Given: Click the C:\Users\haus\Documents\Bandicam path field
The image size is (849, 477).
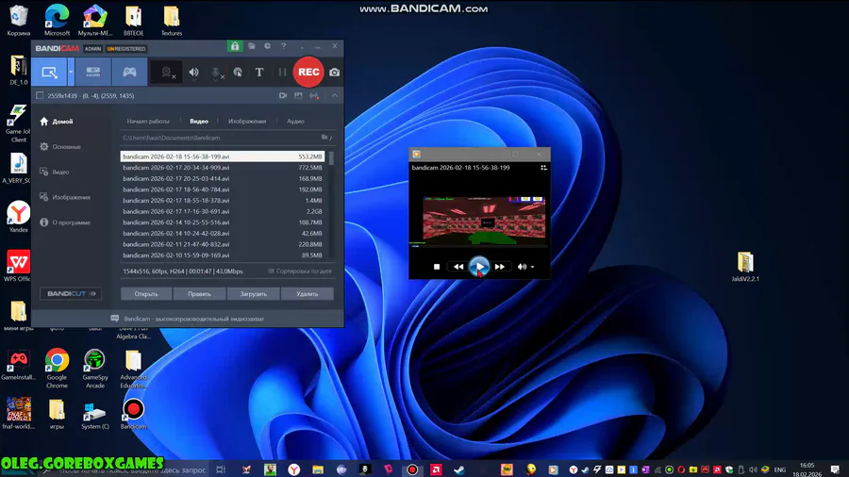Looking at the screenshot, I should (219, 138).
